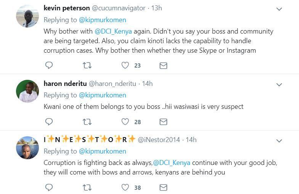Reply to haron nderitu's tweet
The image size is (299, 194).
[x=49, y=122]
